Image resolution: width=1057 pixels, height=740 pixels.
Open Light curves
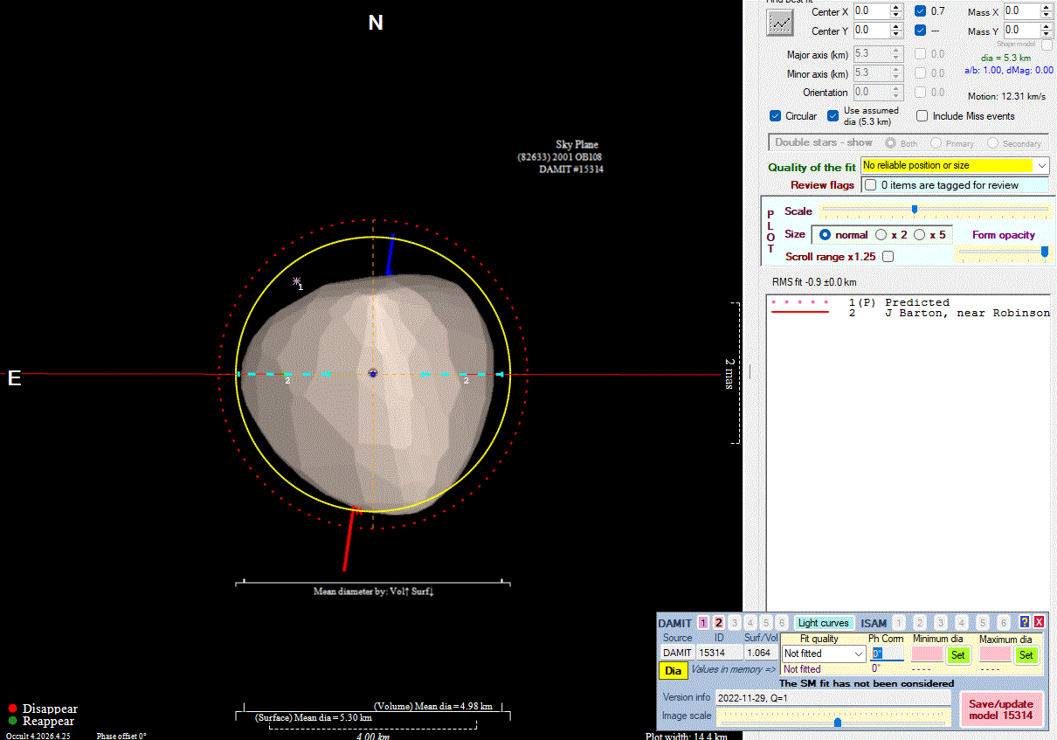(824, 623)
